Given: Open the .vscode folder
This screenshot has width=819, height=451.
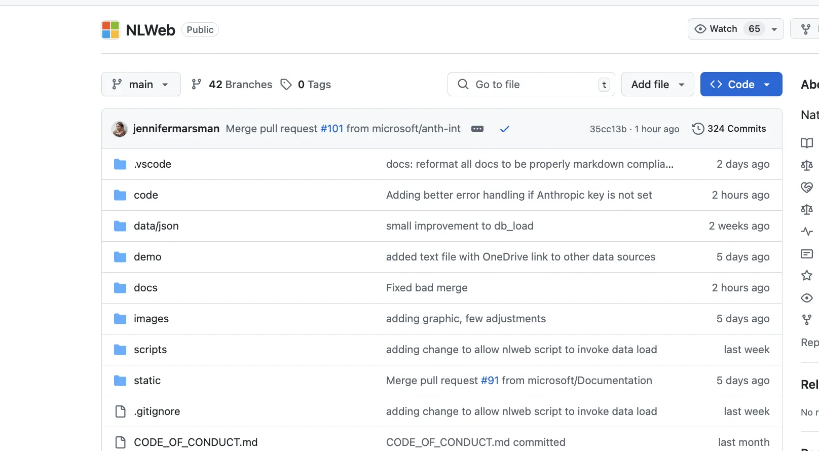Looking at the screenshot, I should [153, 164].
